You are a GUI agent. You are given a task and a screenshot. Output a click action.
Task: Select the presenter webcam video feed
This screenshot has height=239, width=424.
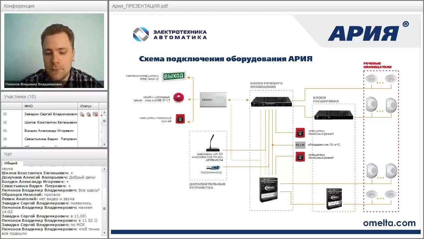(54, 50)
